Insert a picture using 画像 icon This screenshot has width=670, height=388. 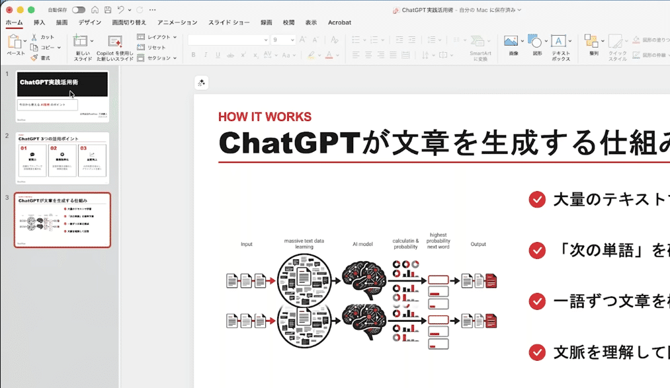point(511,40)
